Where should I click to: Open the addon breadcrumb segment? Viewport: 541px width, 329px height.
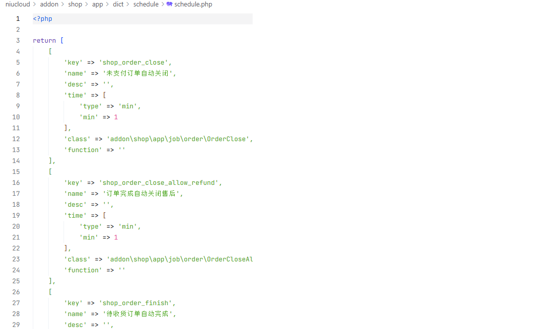coord(49,4)
